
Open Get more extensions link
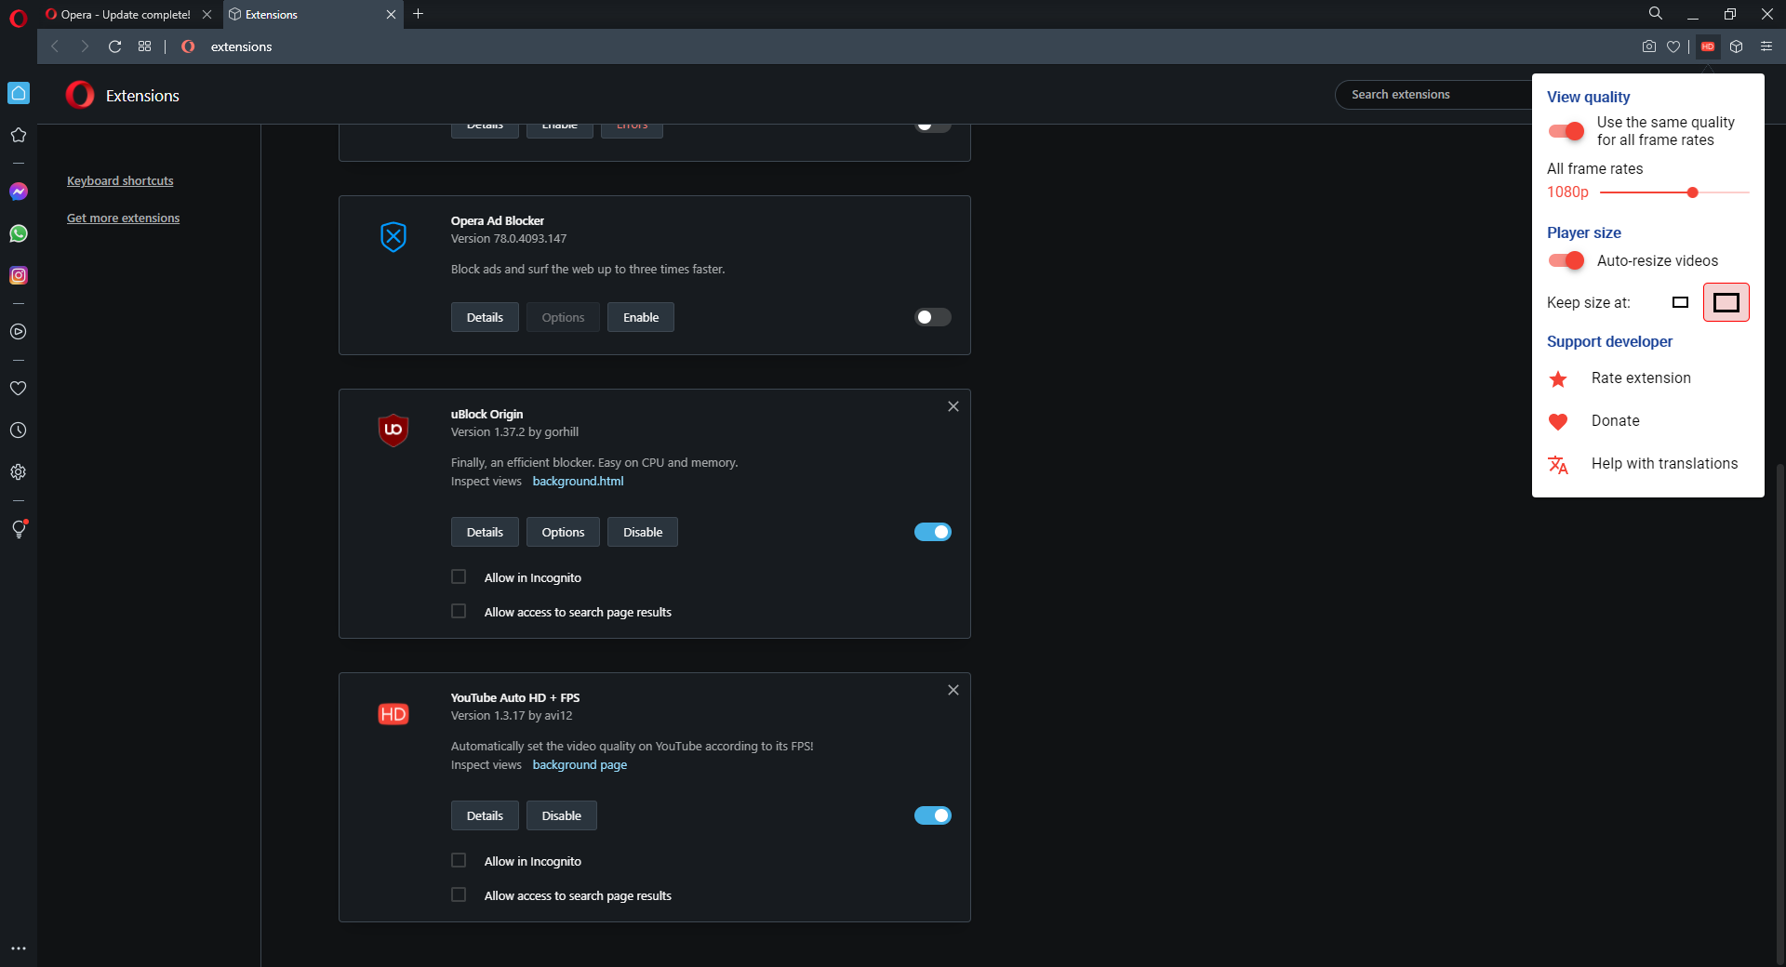click(x=123, y=218)
